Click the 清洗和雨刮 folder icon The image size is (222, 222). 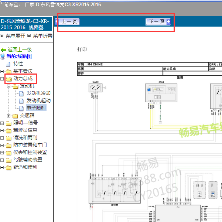(x=8, y=138)
